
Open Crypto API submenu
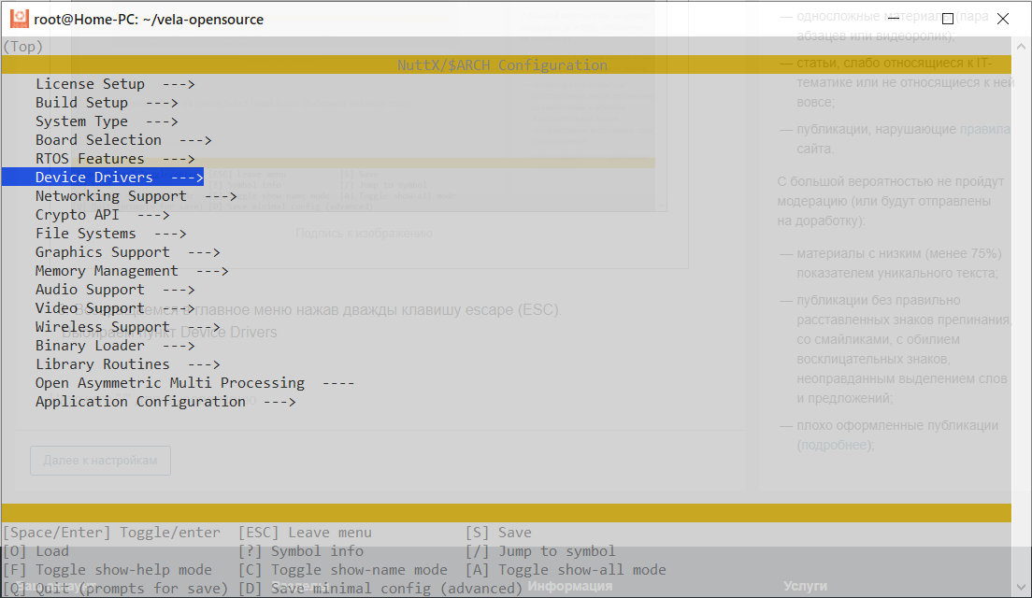[x=103, y=215]
